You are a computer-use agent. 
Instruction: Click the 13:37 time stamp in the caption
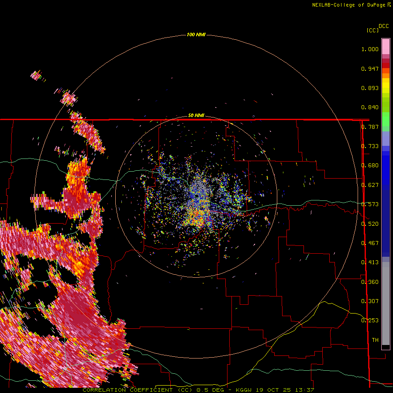pyautogui.click(x=304, y=390)
